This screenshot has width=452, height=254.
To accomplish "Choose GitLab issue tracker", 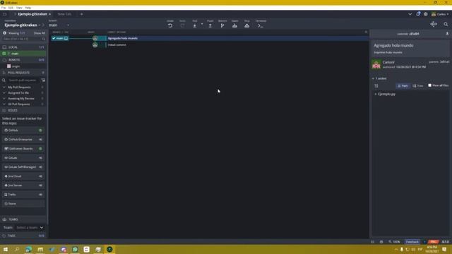I will [23, 158].
